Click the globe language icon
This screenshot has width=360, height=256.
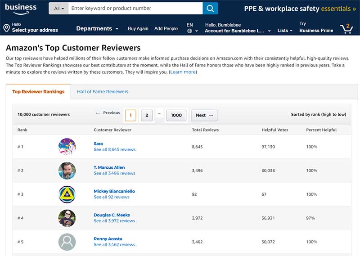point(189,31)
